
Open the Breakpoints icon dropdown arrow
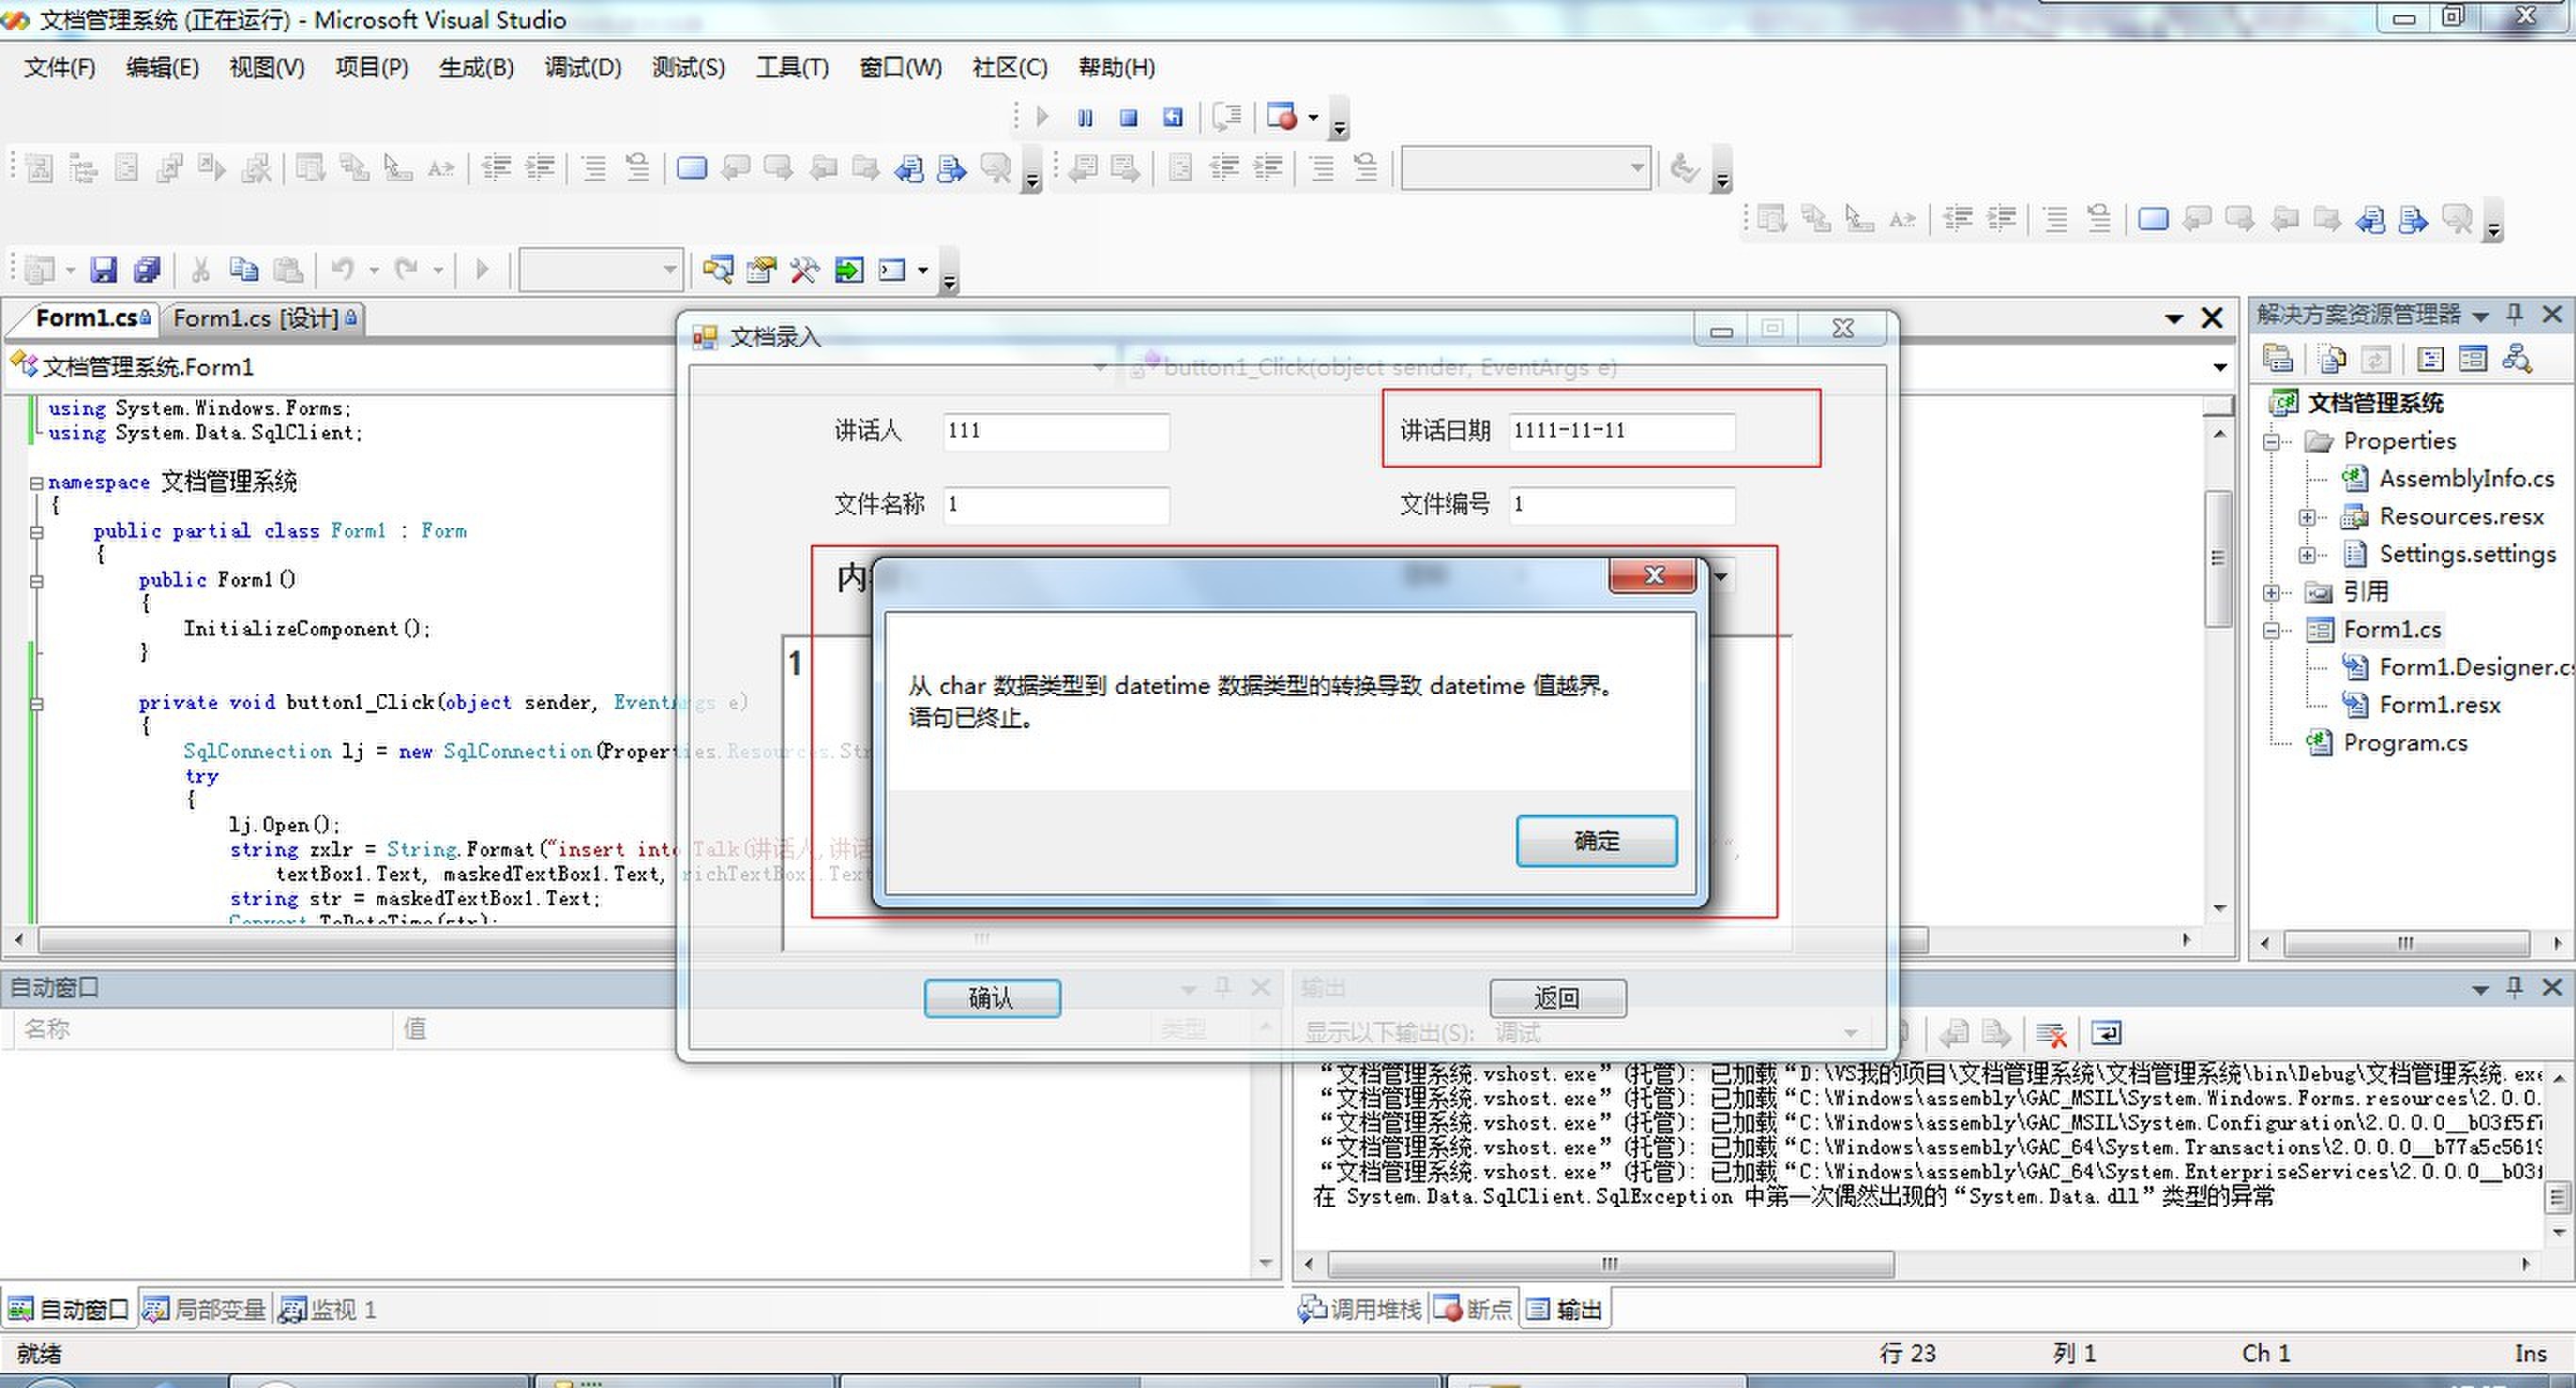pos(1313,118)
